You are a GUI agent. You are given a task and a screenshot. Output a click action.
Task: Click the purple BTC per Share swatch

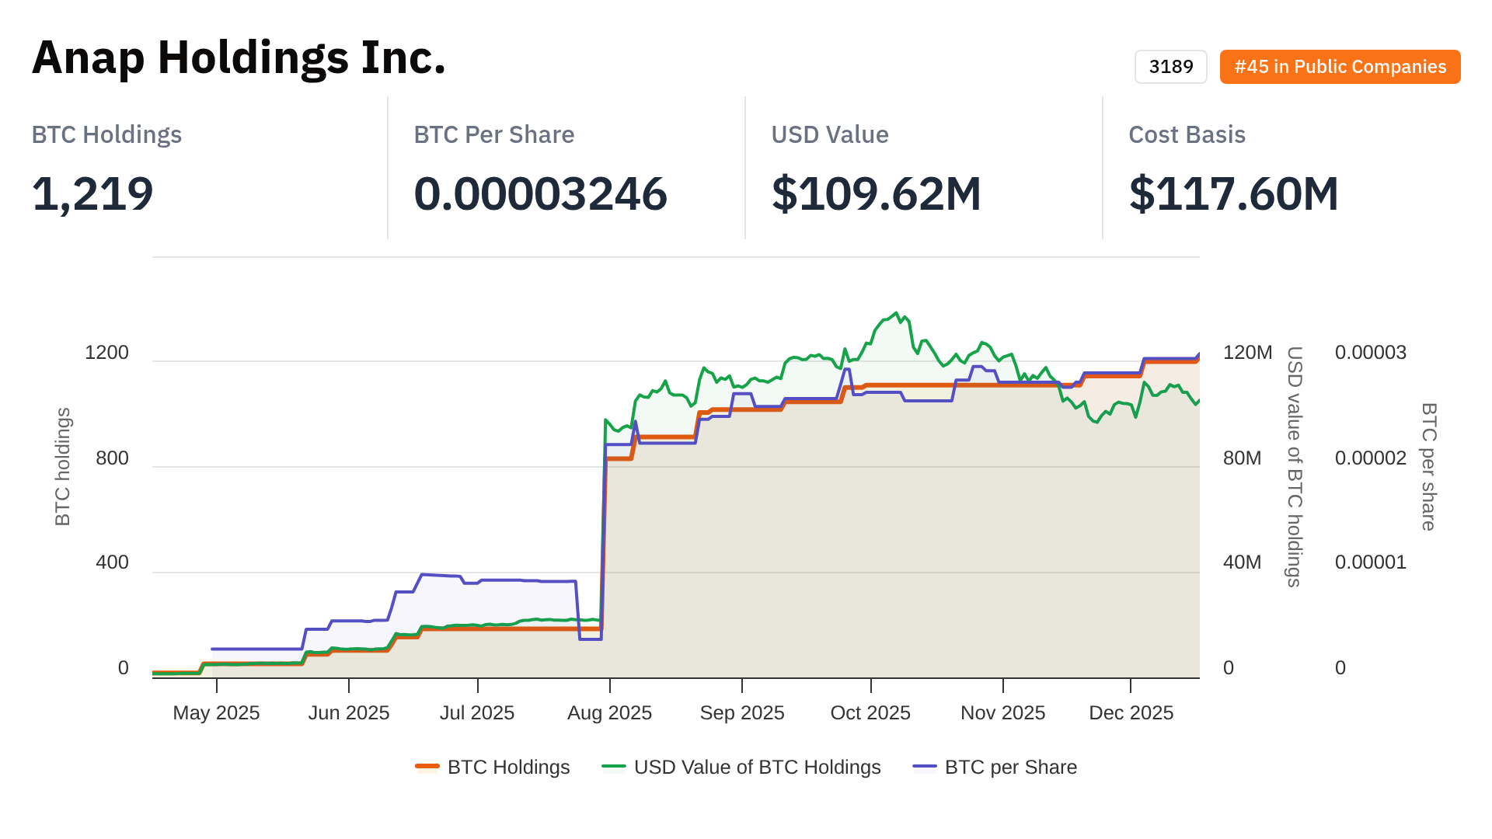pyautogui.click(x=925, y=767)
